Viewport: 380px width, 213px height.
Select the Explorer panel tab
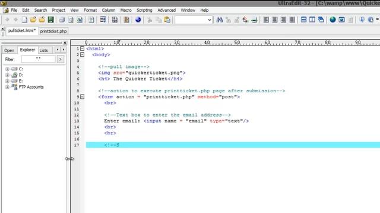(27, 50)
